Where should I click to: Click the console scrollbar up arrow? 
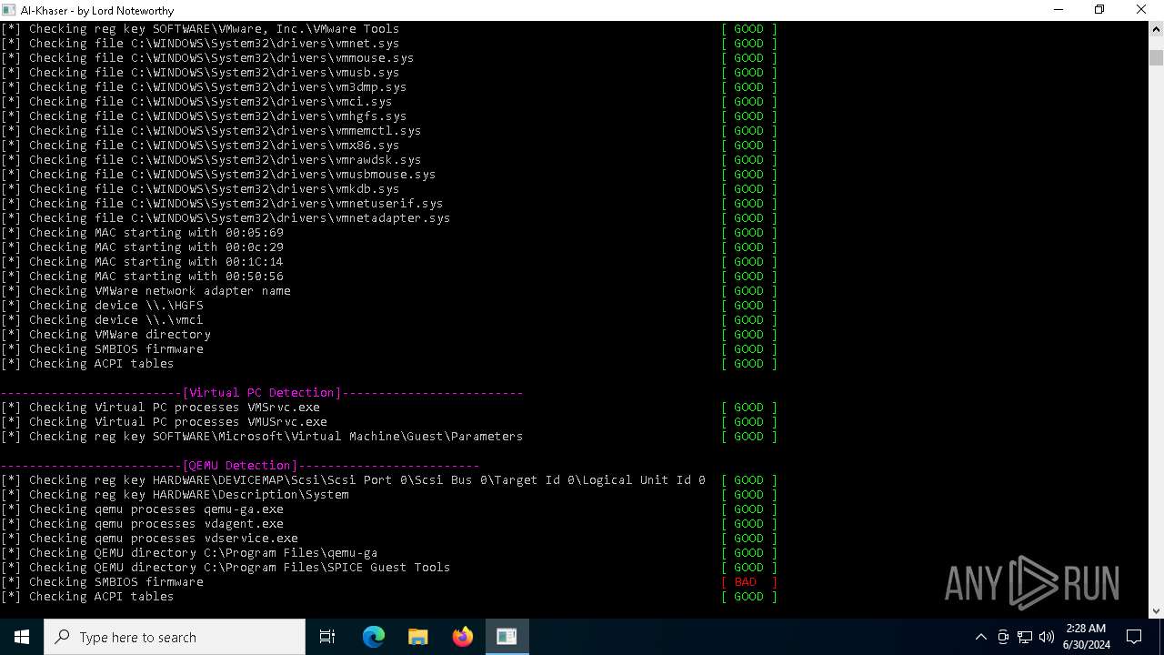tap(1156, 28)
